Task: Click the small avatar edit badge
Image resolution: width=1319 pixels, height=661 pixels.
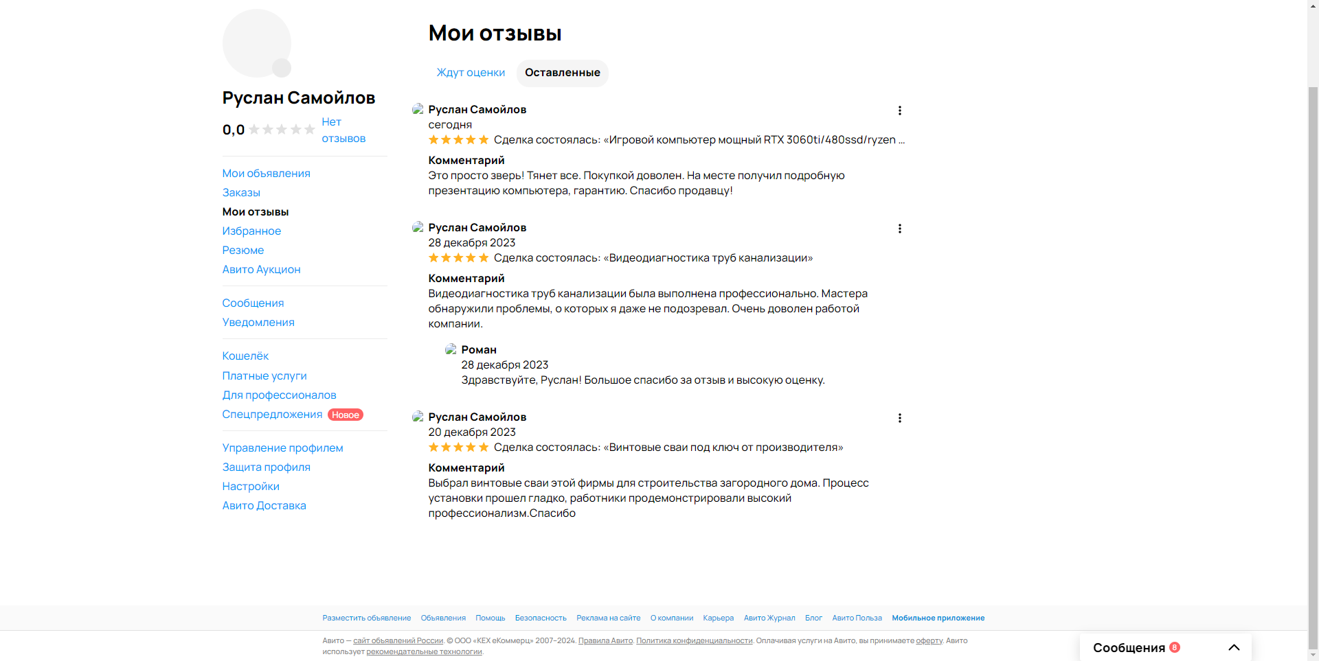Action: coord(282,68)
